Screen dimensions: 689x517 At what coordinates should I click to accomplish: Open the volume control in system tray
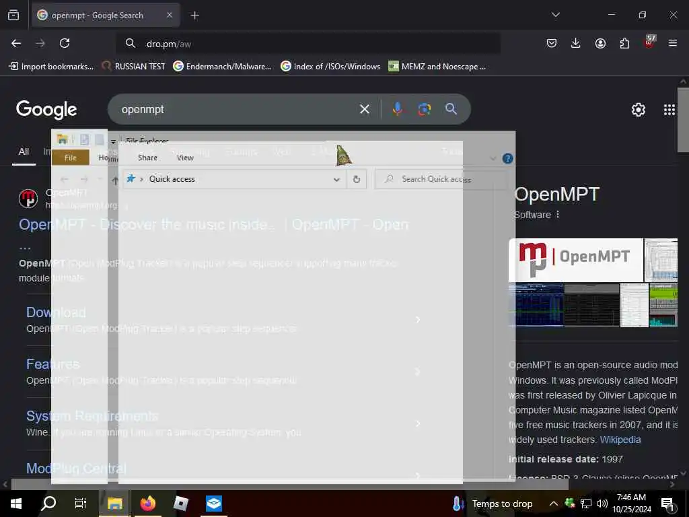[602, 504]
